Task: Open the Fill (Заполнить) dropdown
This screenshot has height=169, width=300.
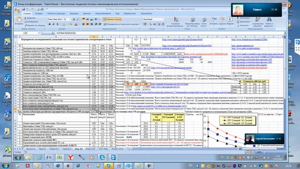Action: point(251,22)
